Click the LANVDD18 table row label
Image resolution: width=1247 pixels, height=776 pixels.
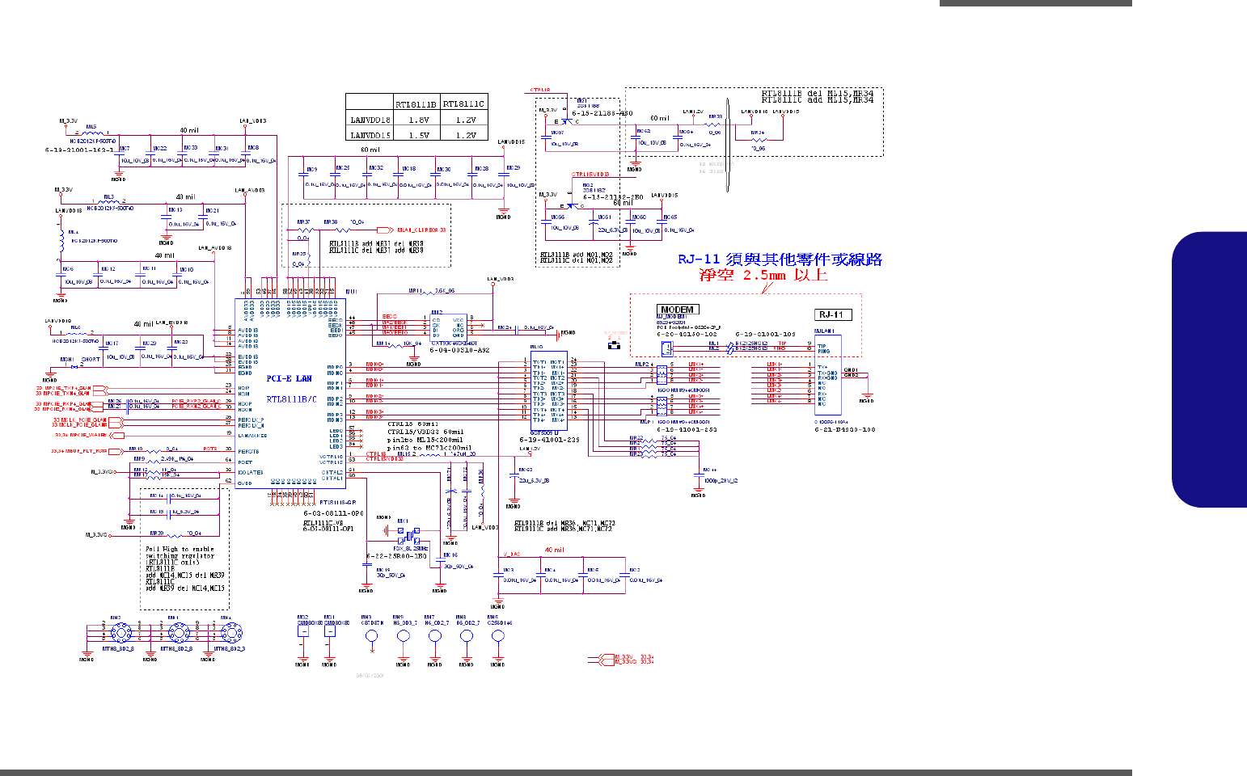pyautogui.click(x=370, y=120)
